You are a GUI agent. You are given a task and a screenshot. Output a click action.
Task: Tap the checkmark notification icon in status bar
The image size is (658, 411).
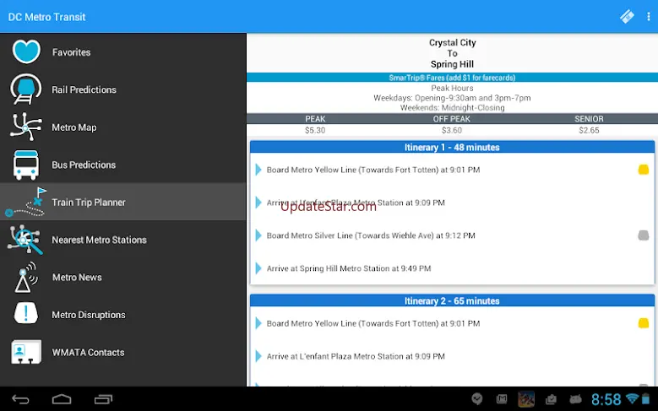point(476,399)
